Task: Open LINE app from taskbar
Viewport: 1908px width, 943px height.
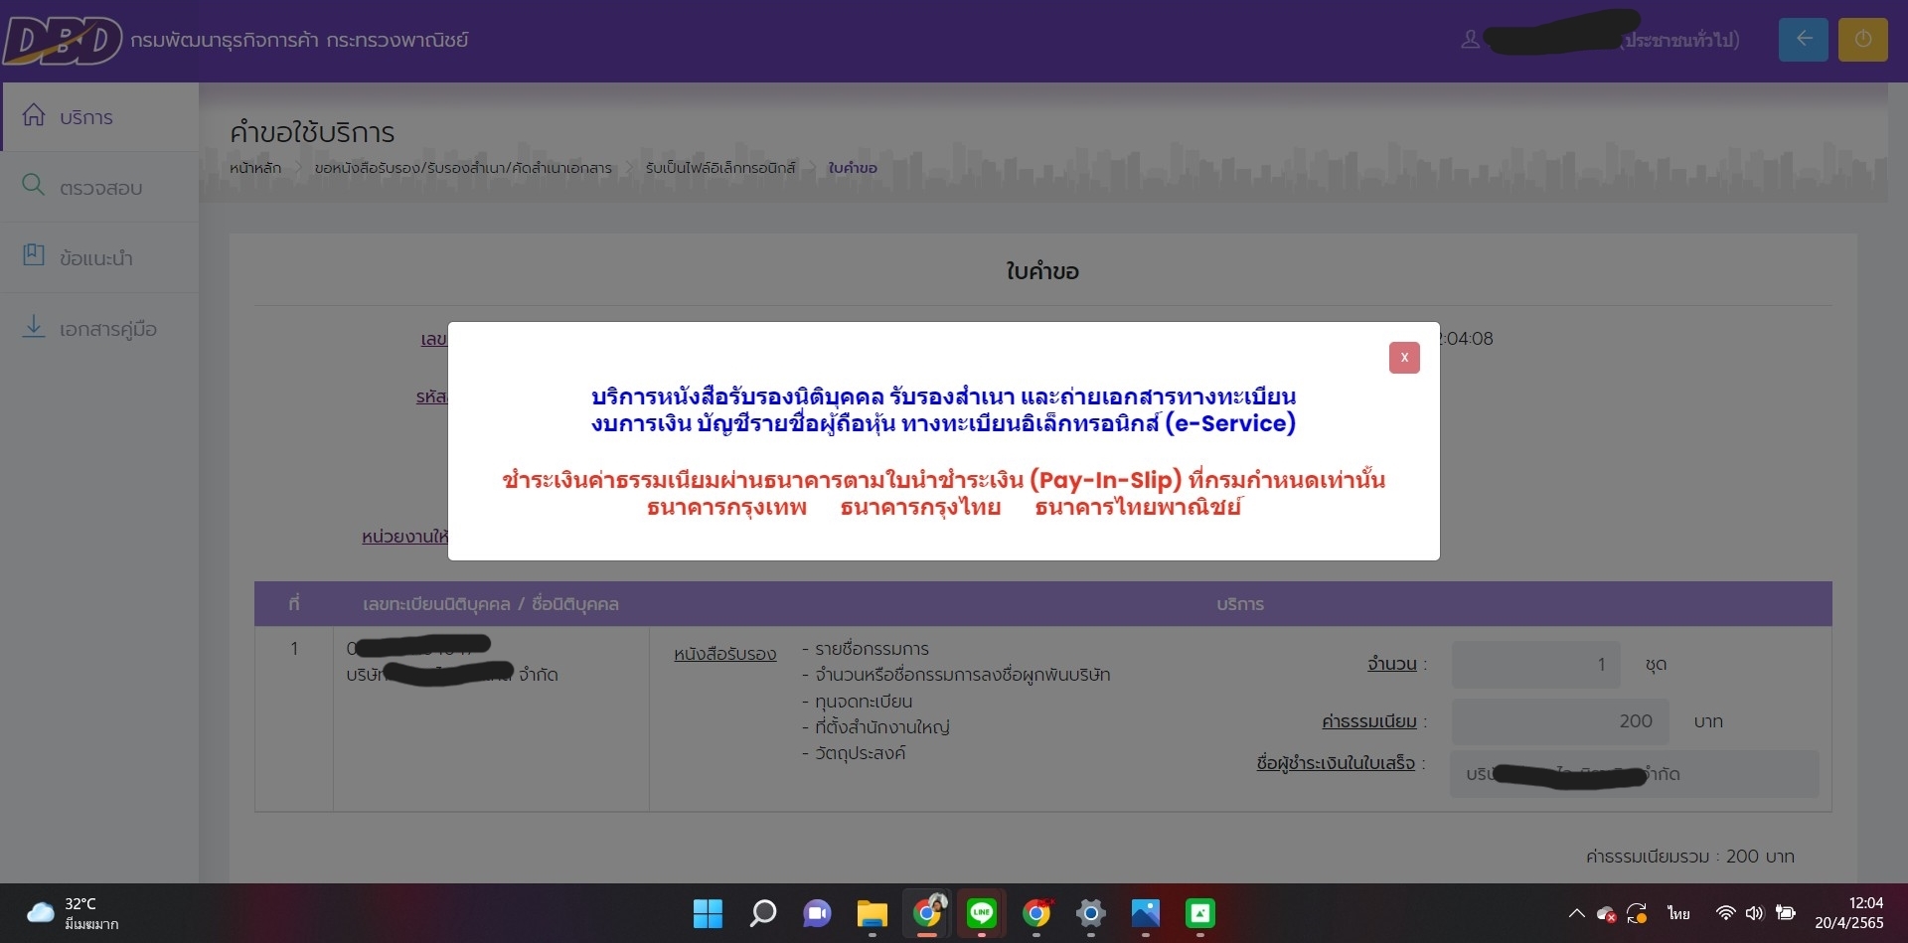Action: (x=982, y=913)
